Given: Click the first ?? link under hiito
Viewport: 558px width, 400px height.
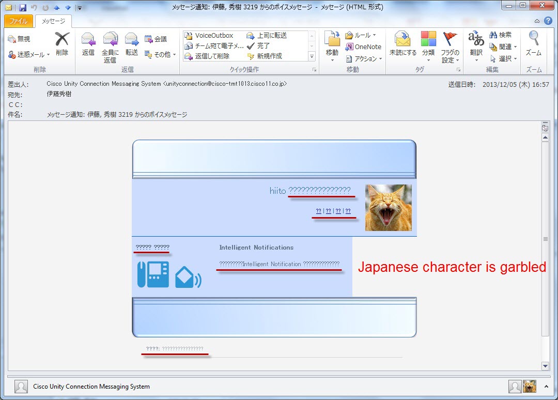Looking at the screenshot, I should click(318, 211).
